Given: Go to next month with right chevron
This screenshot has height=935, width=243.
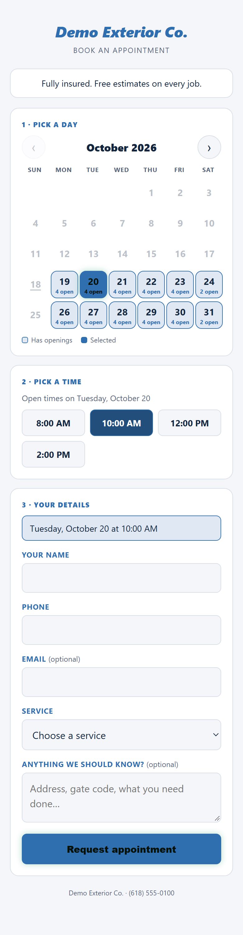Looking at the screenshot, I should coord(209,147).
